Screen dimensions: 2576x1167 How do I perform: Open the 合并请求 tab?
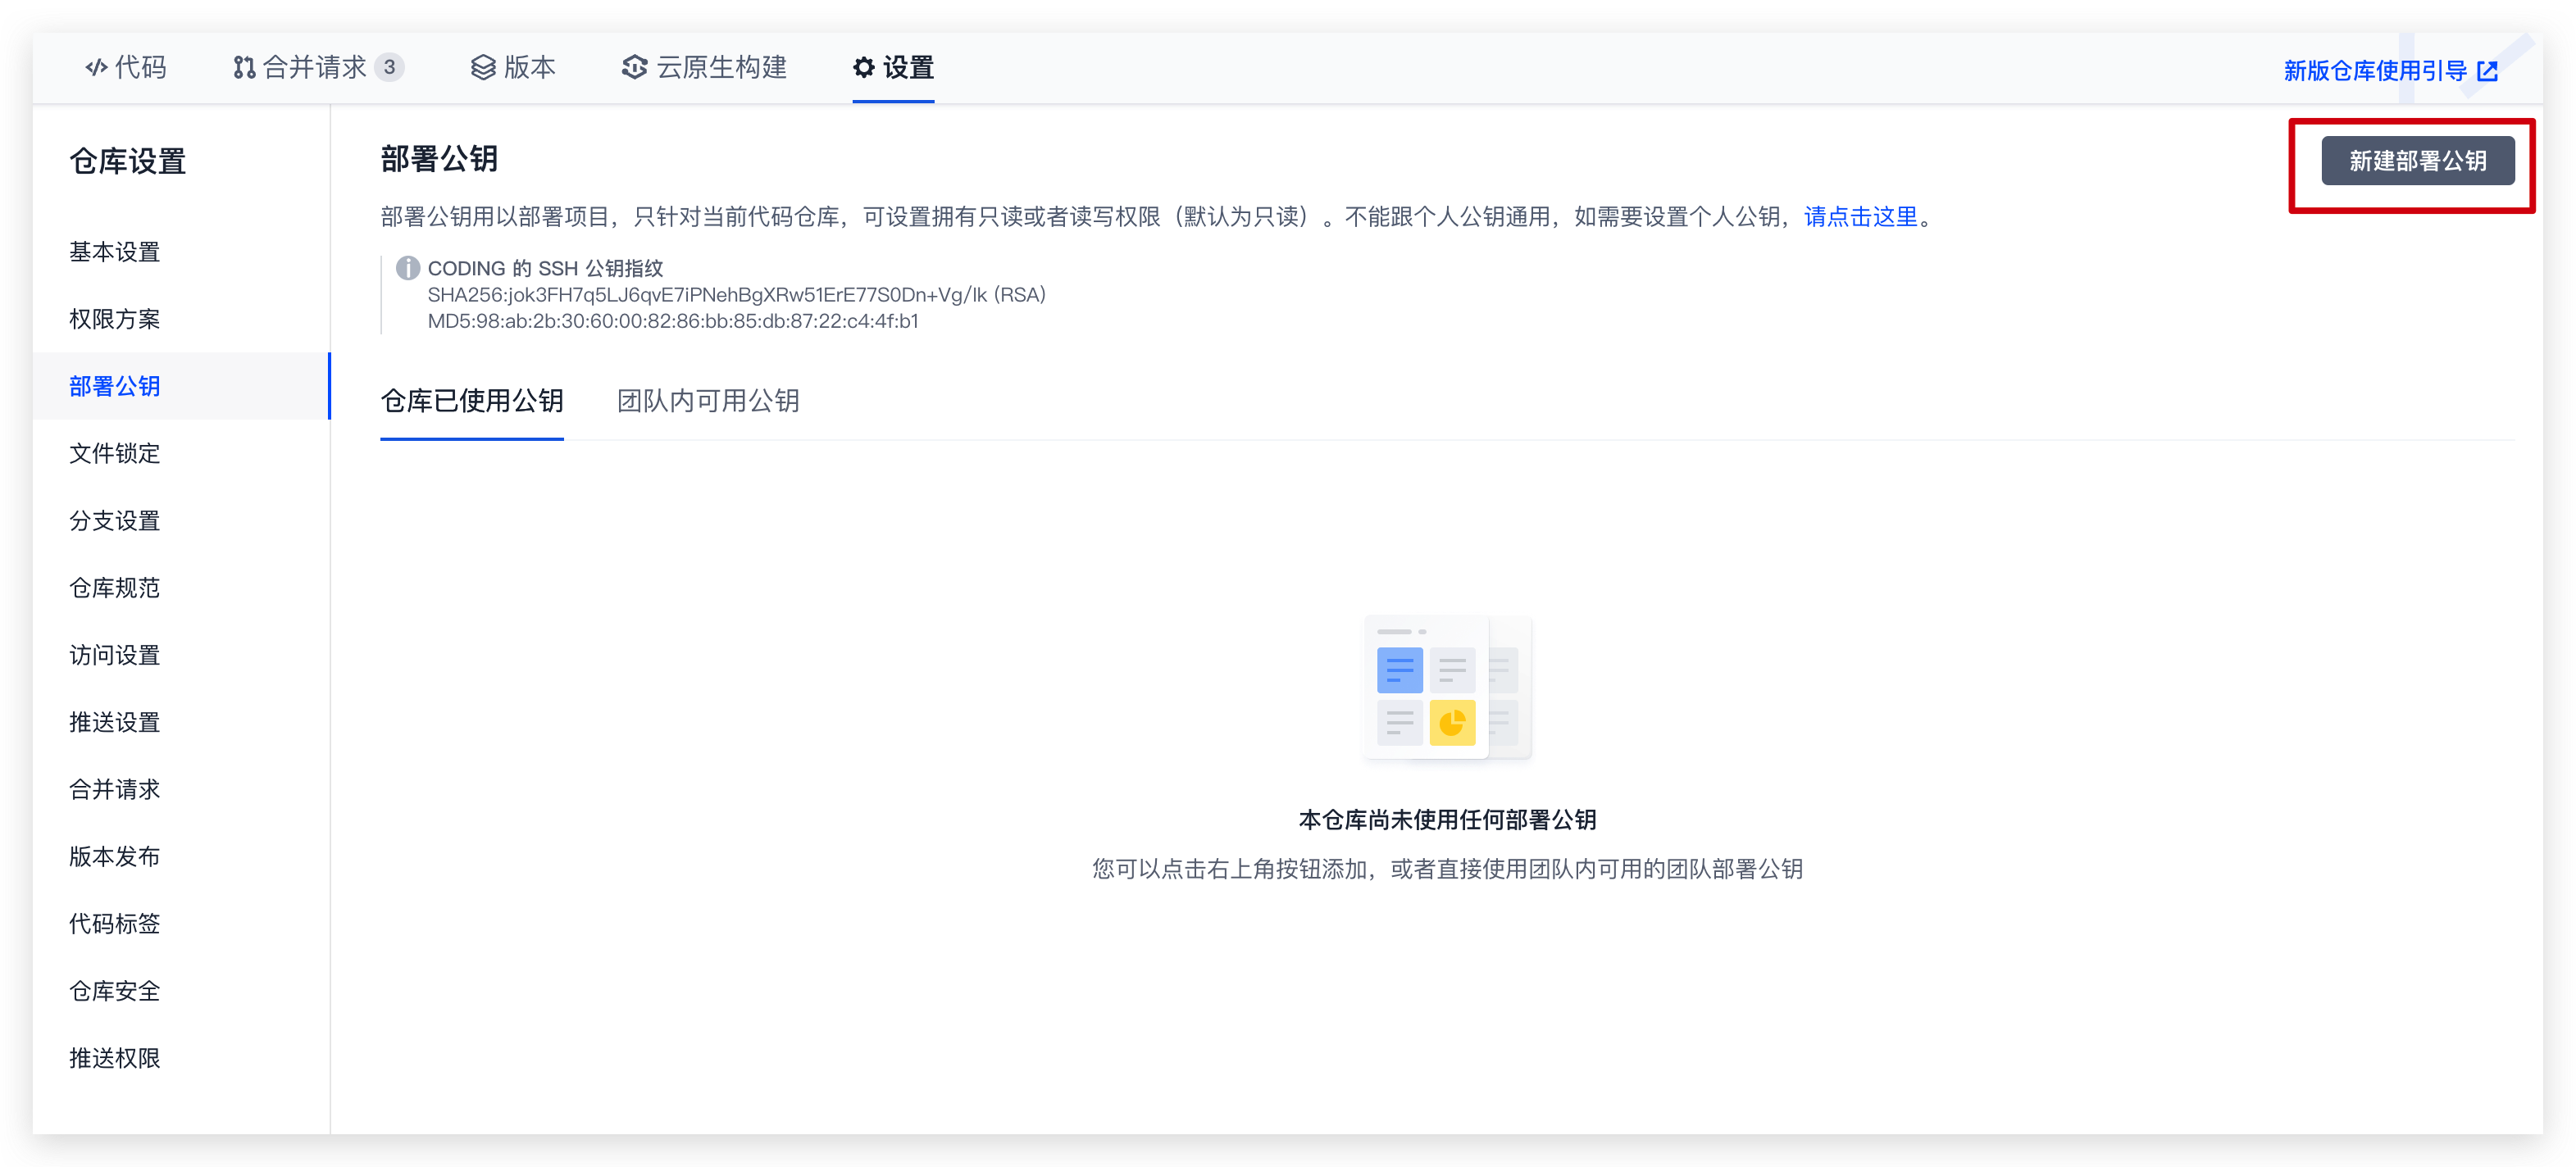[318, 67]
